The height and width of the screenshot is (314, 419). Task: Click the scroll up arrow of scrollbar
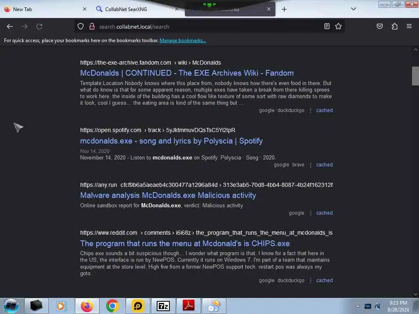[x=415, y=49]
